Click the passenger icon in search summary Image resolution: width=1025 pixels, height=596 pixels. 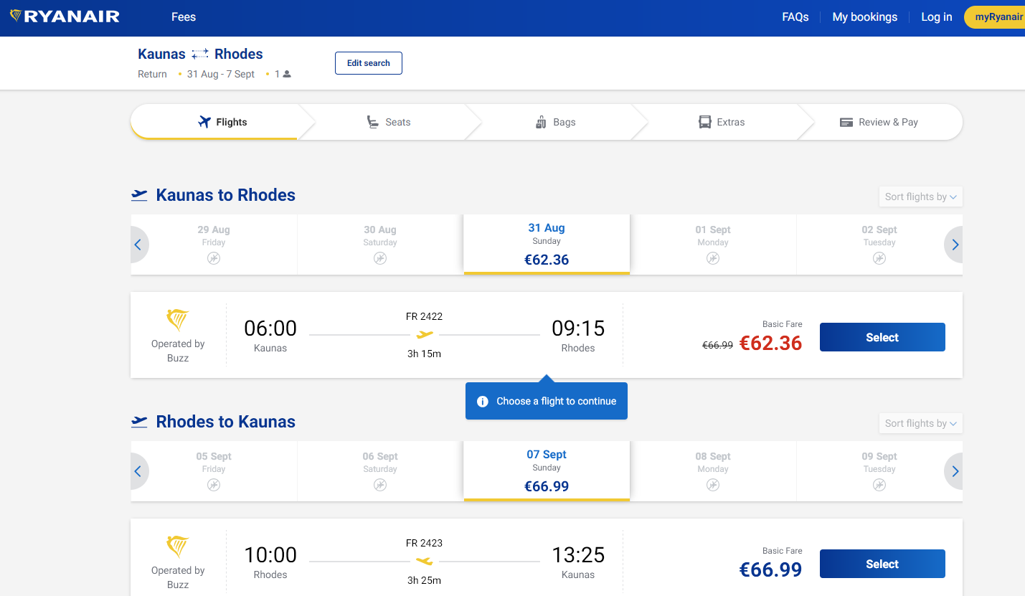coord(287,74)
